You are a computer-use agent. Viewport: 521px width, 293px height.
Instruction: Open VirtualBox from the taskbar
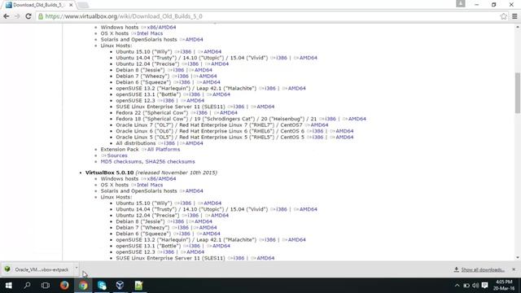(x=120, y=286)
